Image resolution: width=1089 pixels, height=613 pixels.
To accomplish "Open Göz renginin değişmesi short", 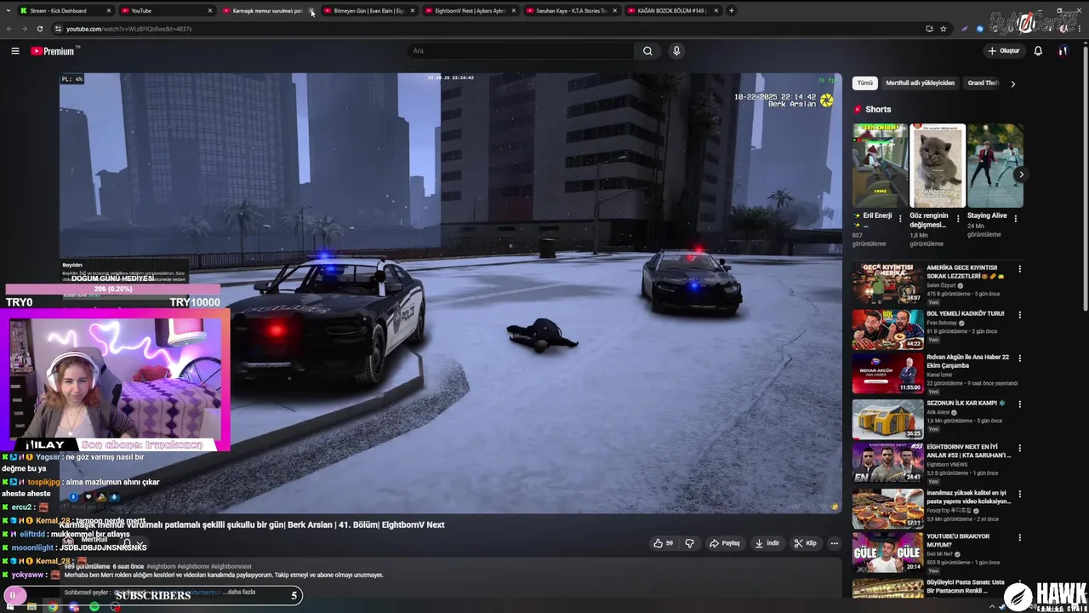I will click(x=938, y=165).
